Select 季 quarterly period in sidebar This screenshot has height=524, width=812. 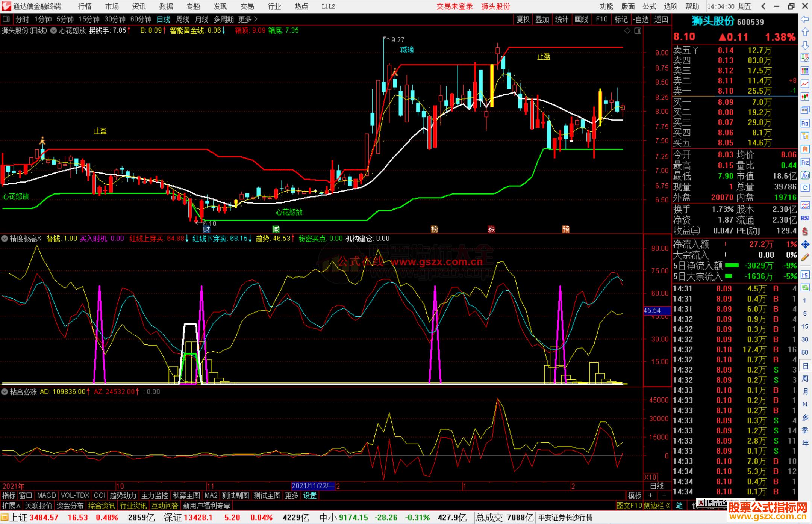point(805,430)
